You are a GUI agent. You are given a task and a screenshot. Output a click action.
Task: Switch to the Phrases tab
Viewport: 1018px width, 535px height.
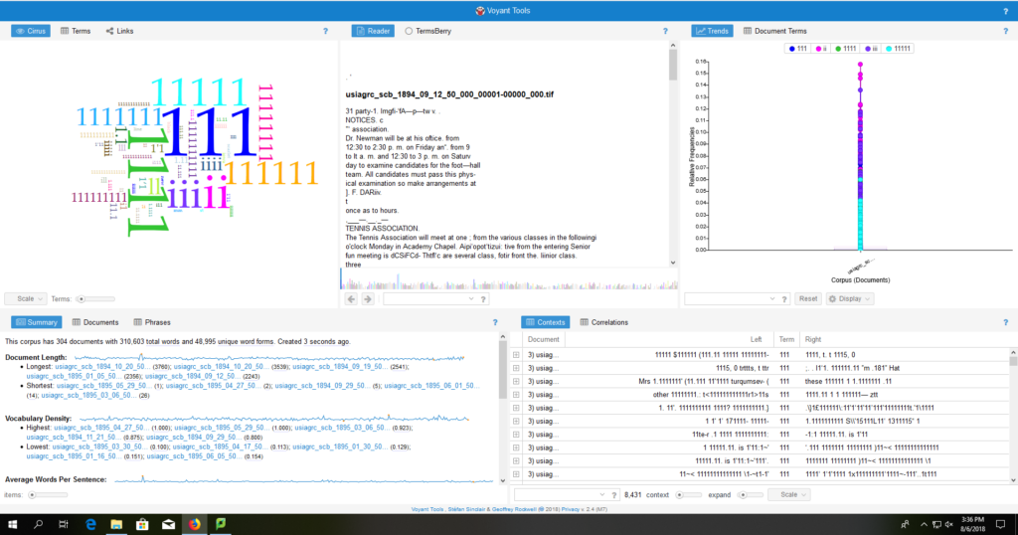click(152, 322)
